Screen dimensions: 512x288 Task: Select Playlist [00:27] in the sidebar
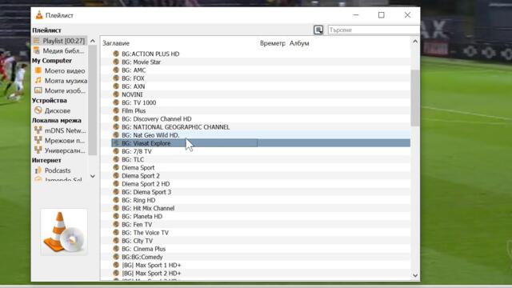point(60,41)
